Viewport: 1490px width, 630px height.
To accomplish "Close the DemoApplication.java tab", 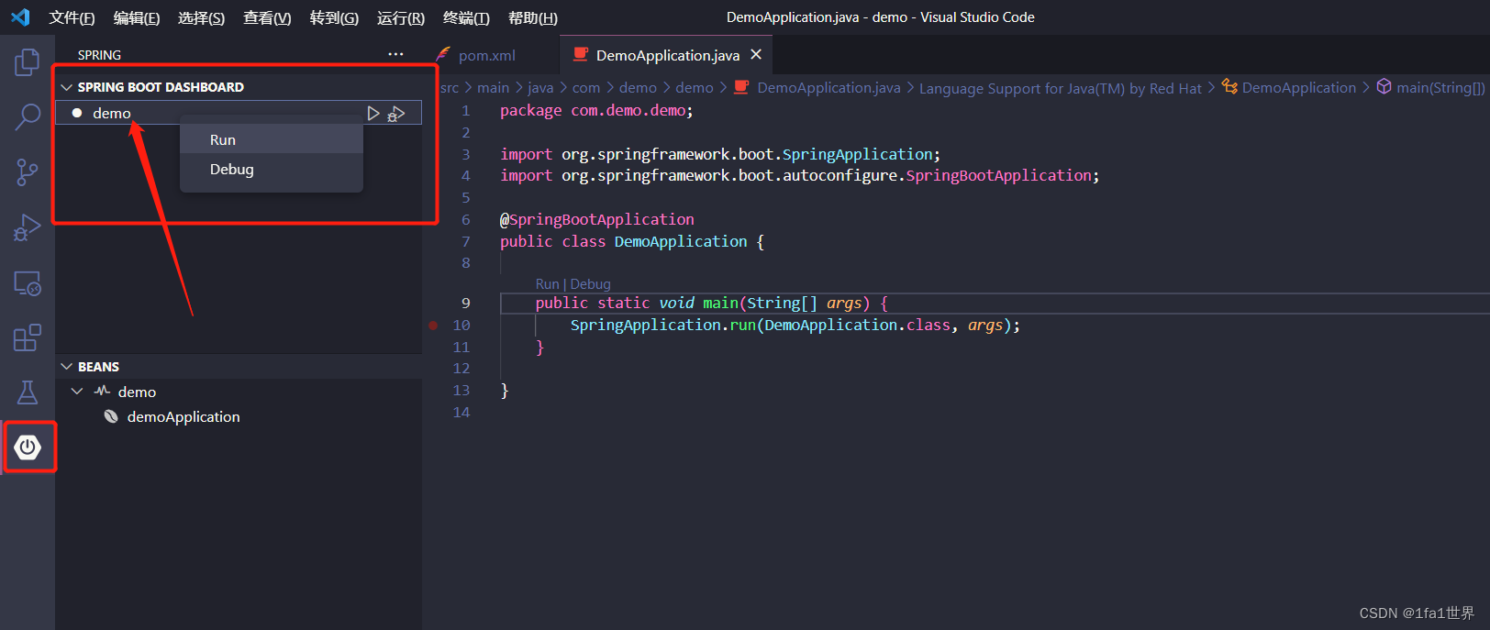I will (756, 55).
